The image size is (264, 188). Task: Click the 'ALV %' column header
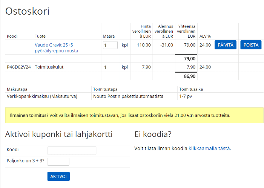(x=205, y=36)
